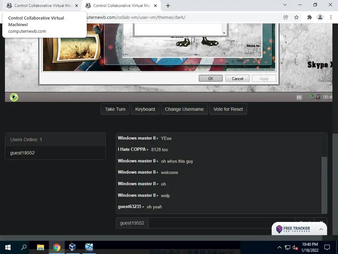
Task: Click the Take Turn button
Action: 115,109
